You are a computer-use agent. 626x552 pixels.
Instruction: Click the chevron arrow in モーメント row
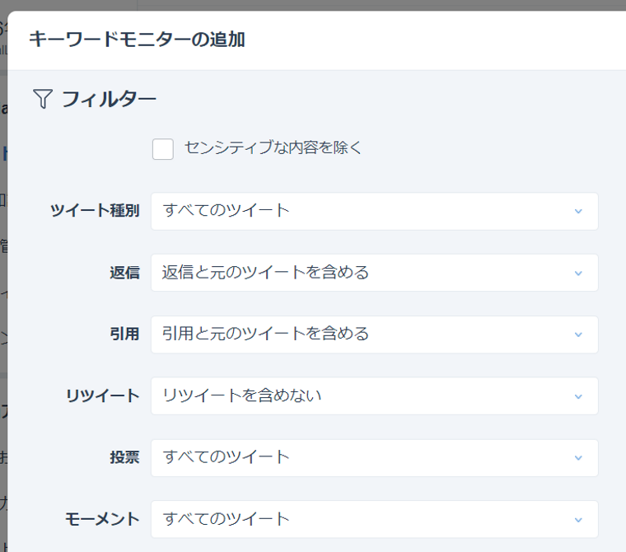point(578,520)
